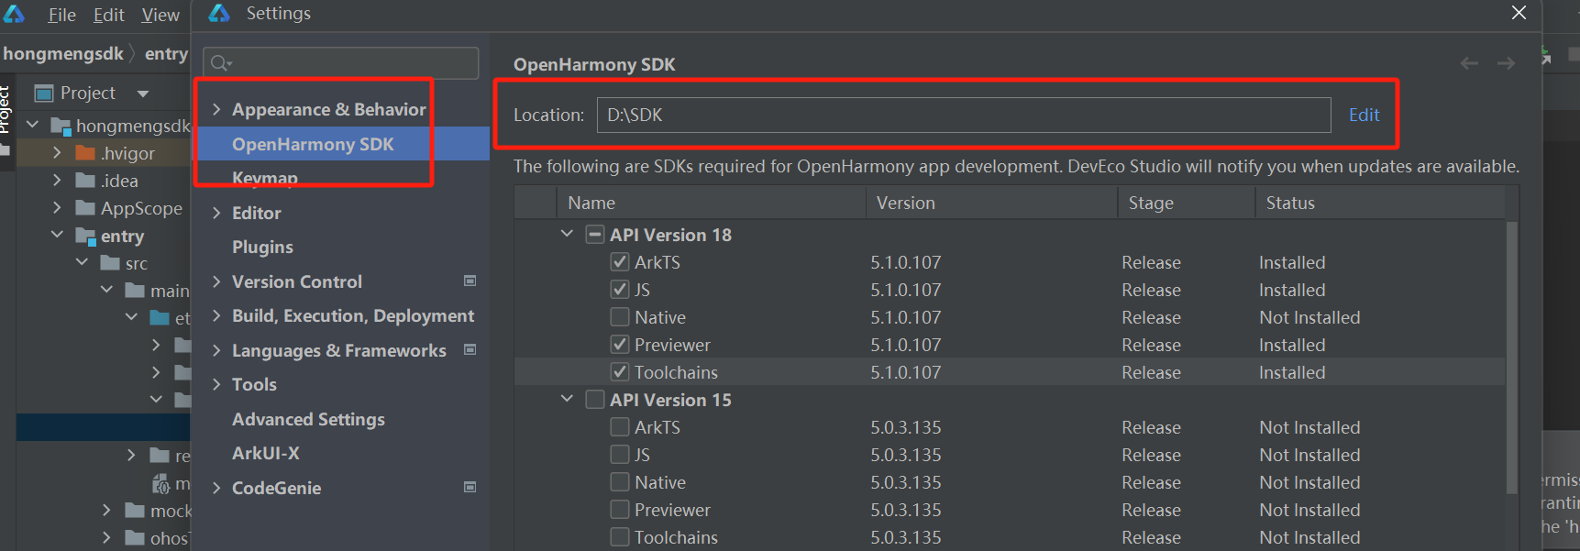The width and height of the screenshot is (1580, 551).
Task: Click the SDK table vertical scrollbar
Action: (x=1511, y=358)
